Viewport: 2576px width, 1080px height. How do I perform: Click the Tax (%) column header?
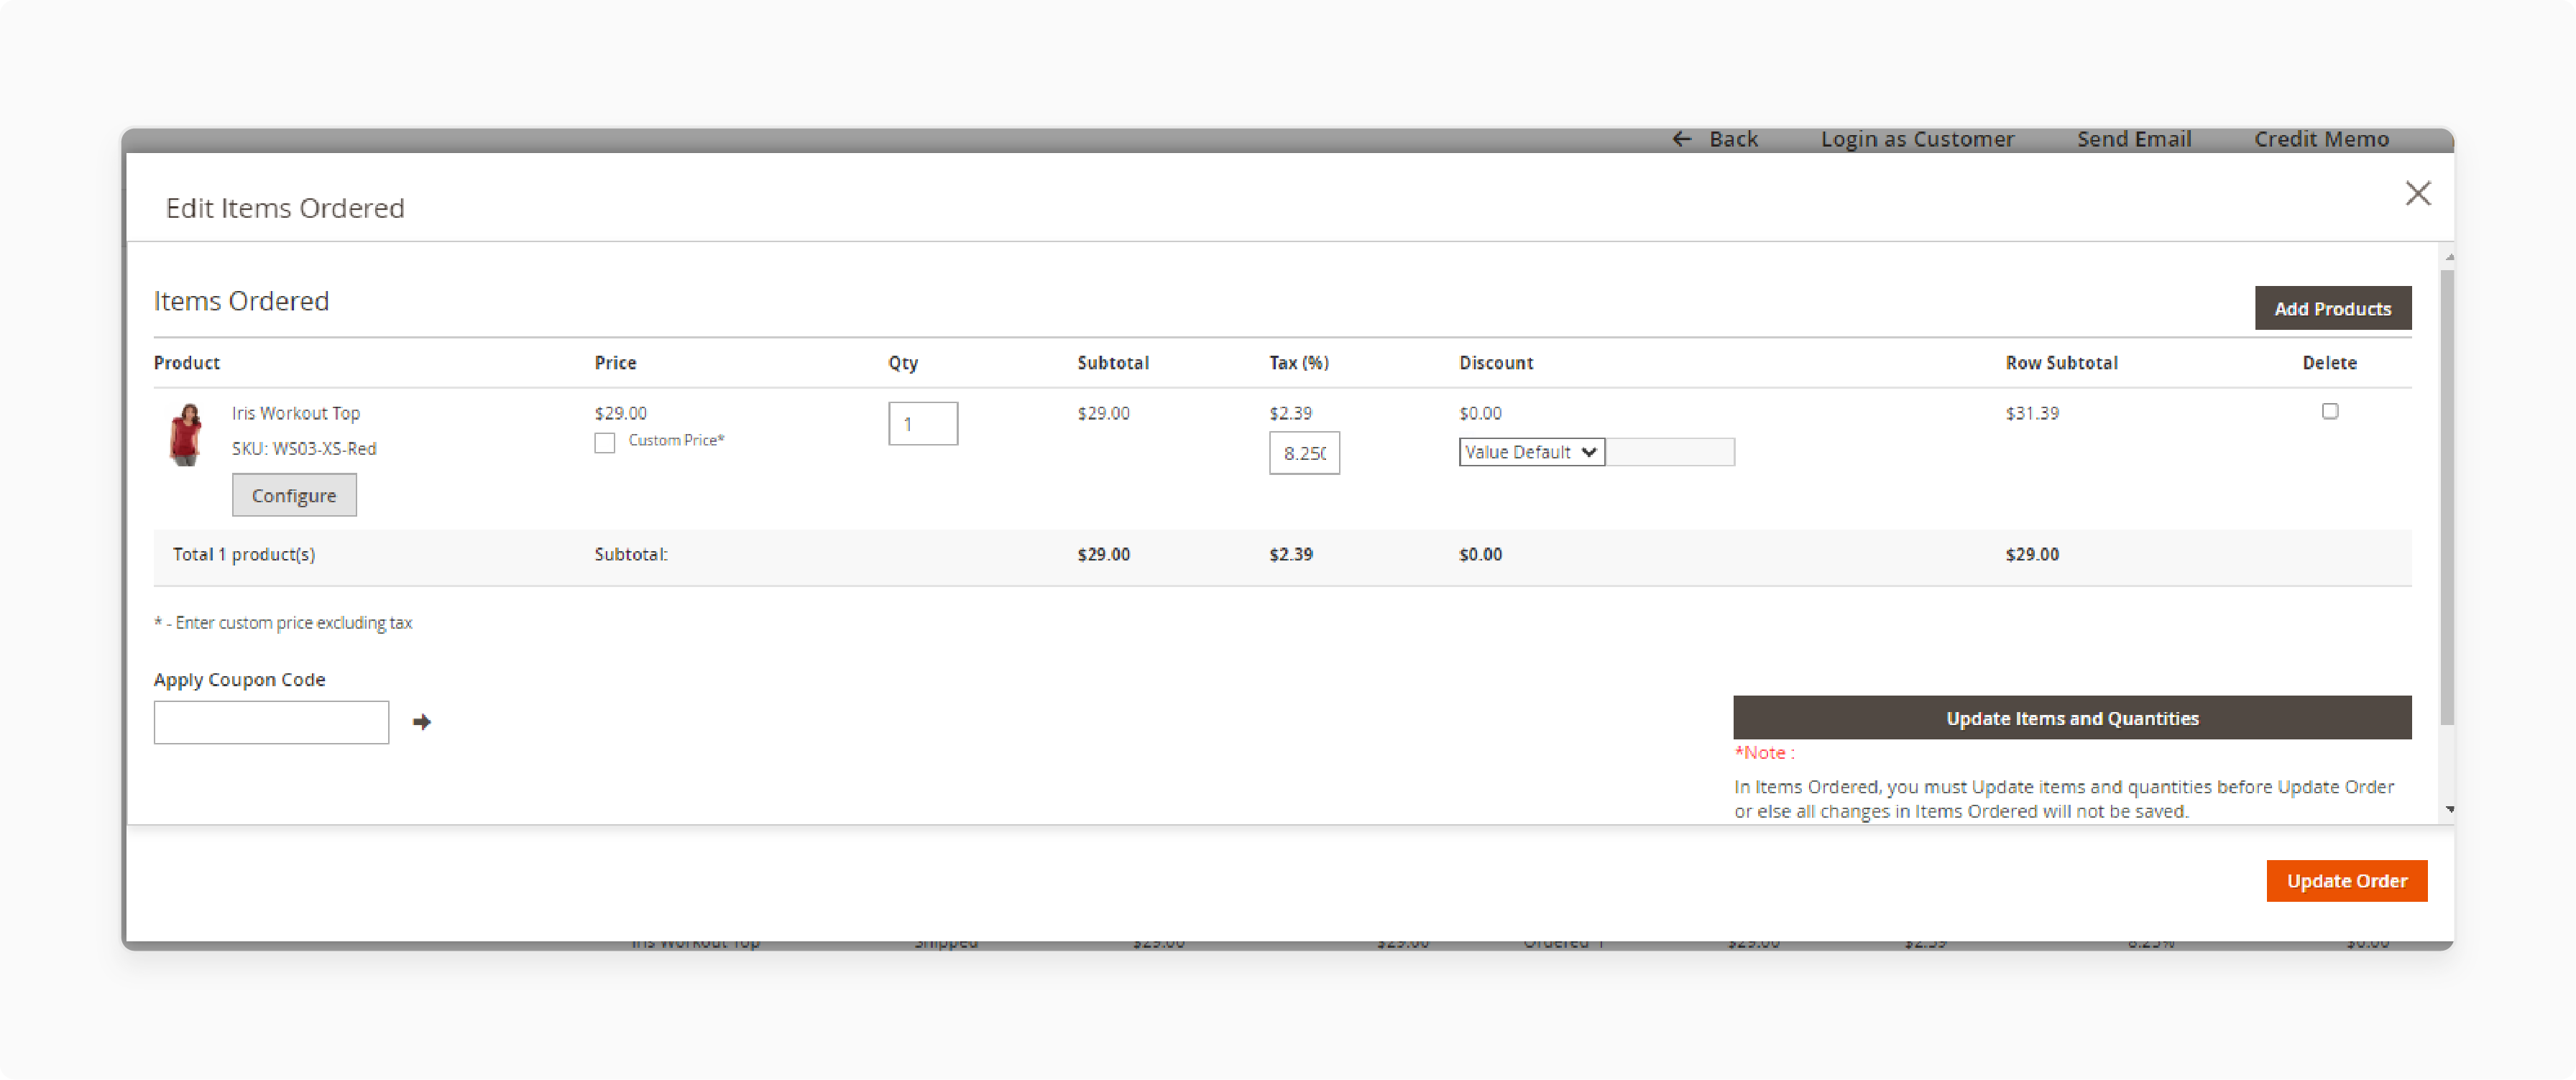(1298, 362)
